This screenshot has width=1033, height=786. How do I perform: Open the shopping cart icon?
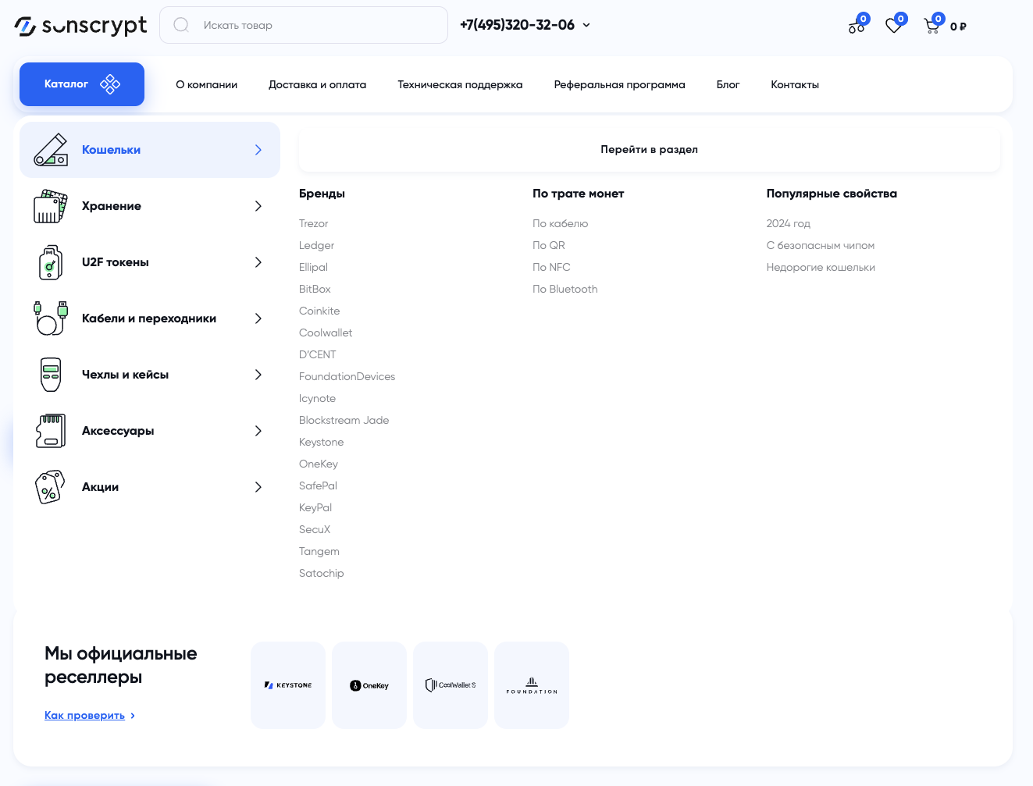click(x=931, y=27)
